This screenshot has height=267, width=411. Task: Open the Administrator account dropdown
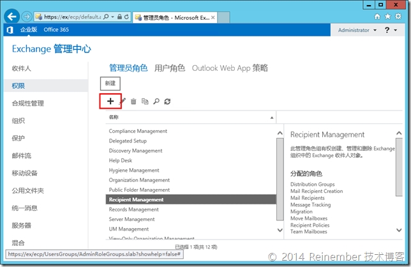point(357,30)
